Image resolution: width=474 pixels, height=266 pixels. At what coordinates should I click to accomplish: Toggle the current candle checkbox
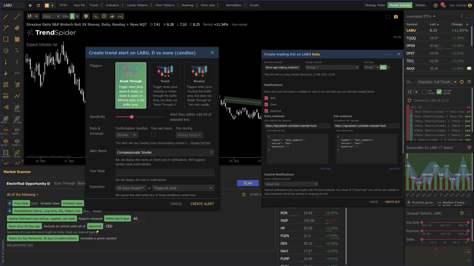pyautogui.click(x=439, y=91)
